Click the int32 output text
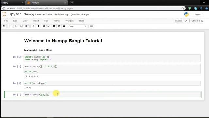Image resolution: width=209 pixels, height=118 pixels. coord(28,88)
